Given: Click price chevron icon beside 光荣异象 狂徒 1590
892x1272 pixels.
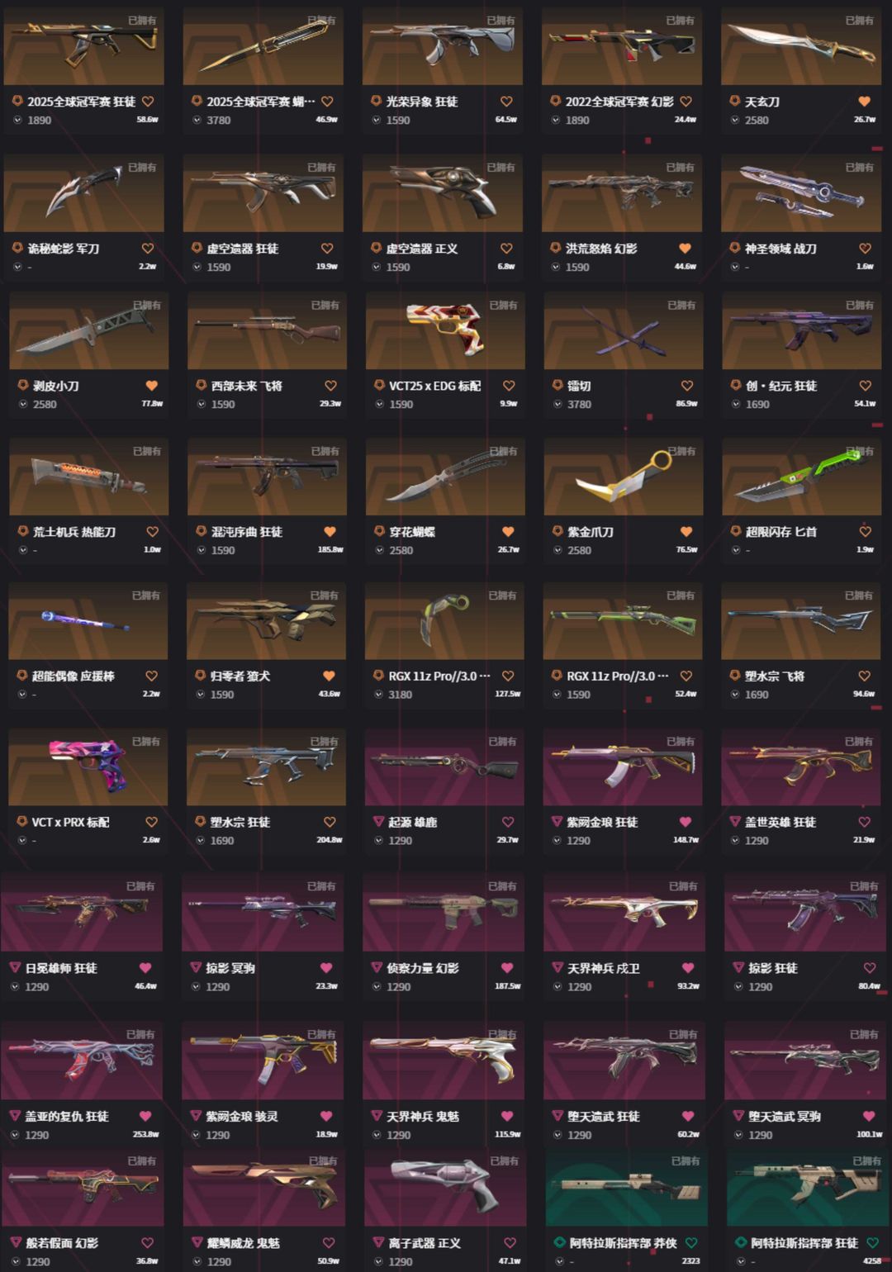Looking at the screenshot, I should pyautogui.click(x=377, y=121).
